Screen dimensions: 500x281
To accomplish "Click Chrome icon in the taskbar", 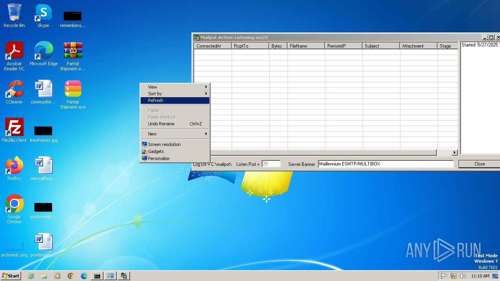I will pos(71,276).
